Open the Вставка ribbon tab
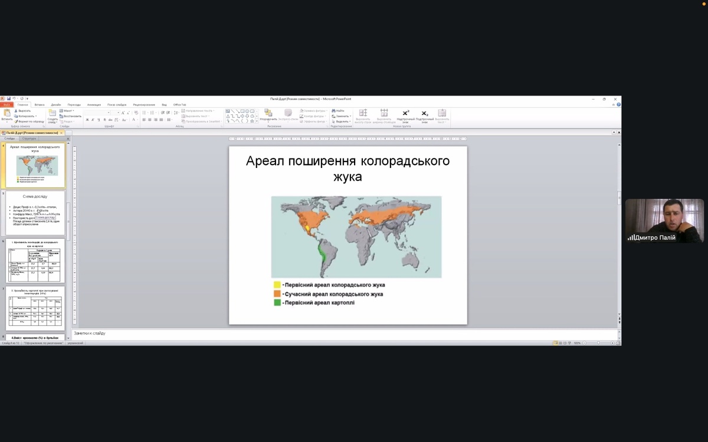This screenshot has height=442, width=708. pyautogui.click(x=40, y=105)
